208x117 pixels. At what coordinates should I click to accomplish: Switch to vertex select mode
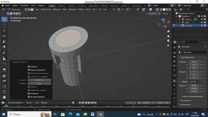click(x=26, y=9)
